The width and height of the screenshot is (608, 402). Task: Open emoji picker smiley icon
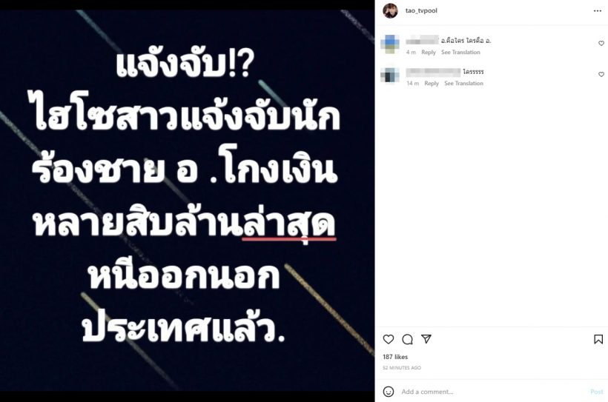pyautogui.click(x=388, y=392)
